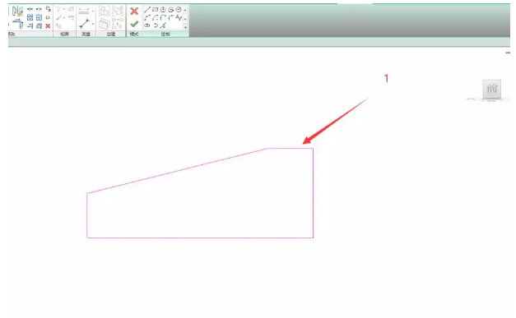
Task: Select the Ellipse draw tool
Action: 147,25
